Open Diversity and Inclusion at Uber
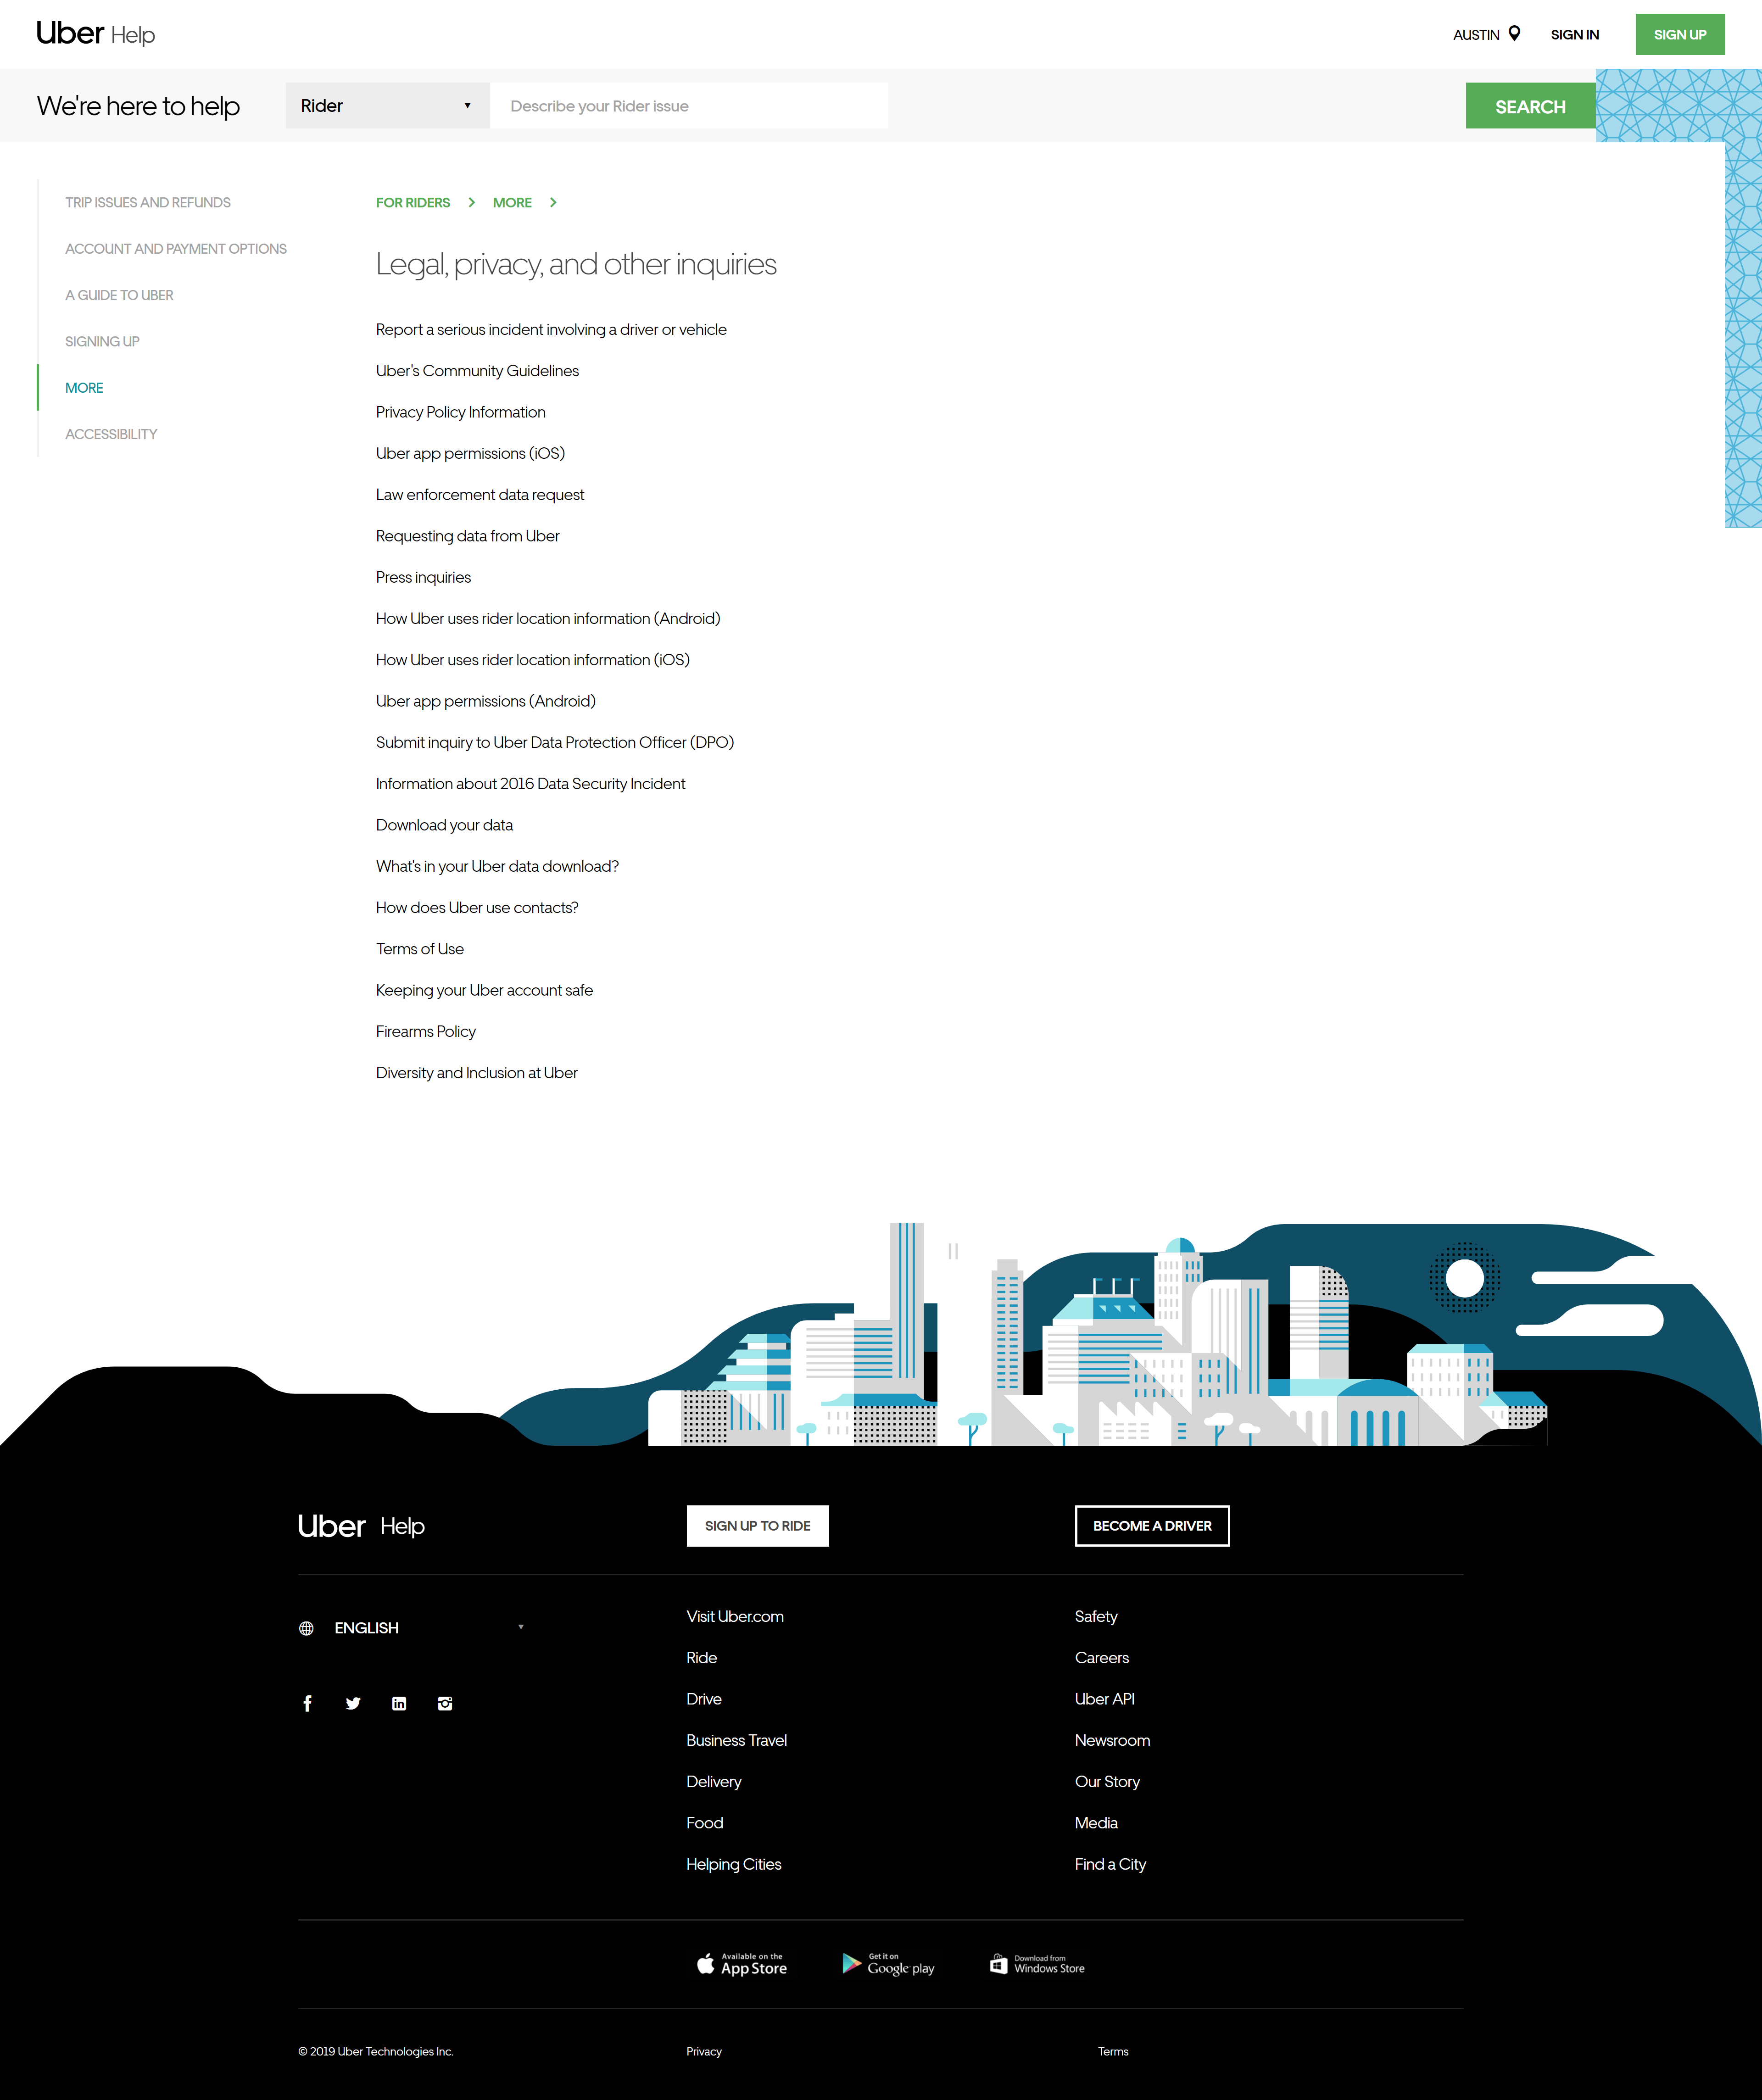This screenshot has height=2100, width=1762. (477, 1074)
